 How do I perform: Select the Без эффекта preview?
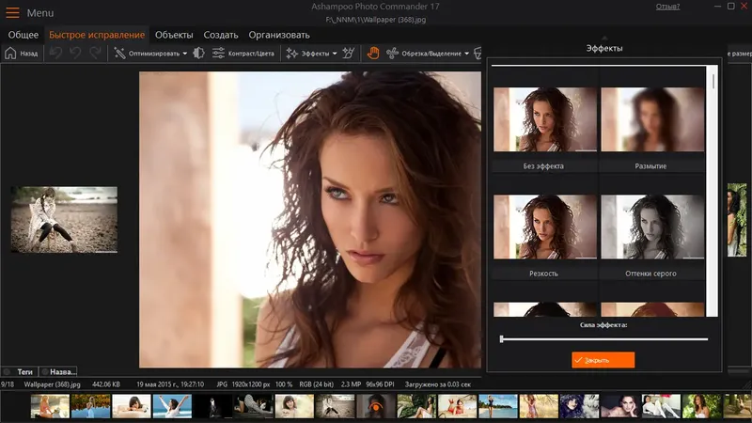pos(545,119)
